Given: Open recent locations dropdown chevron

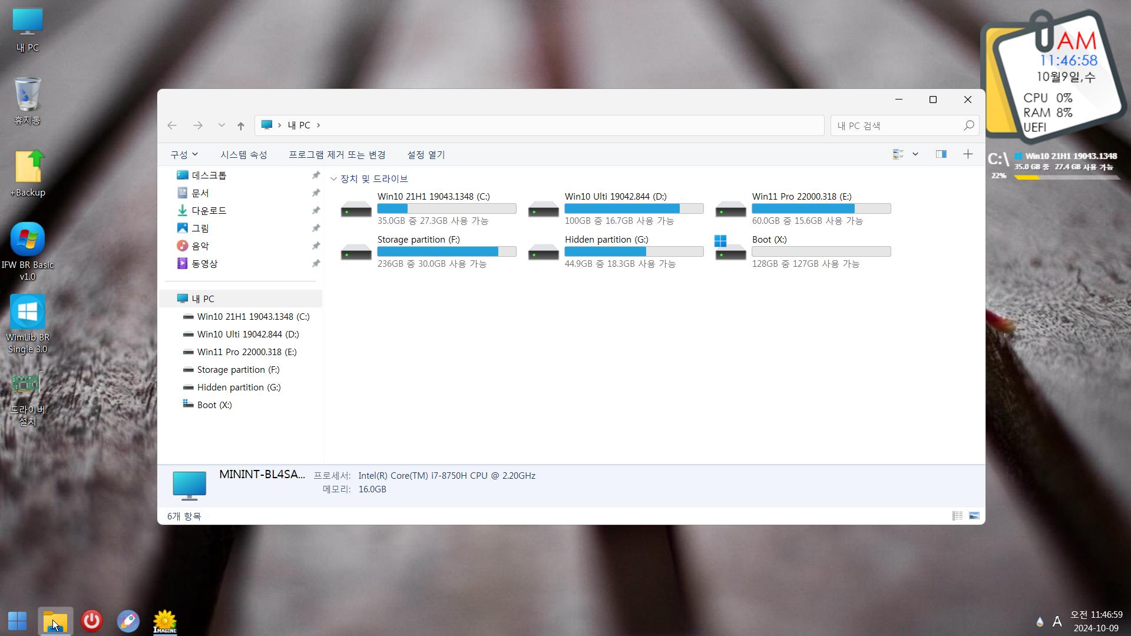Looking at the screenshot, I should tap(221, 125).
